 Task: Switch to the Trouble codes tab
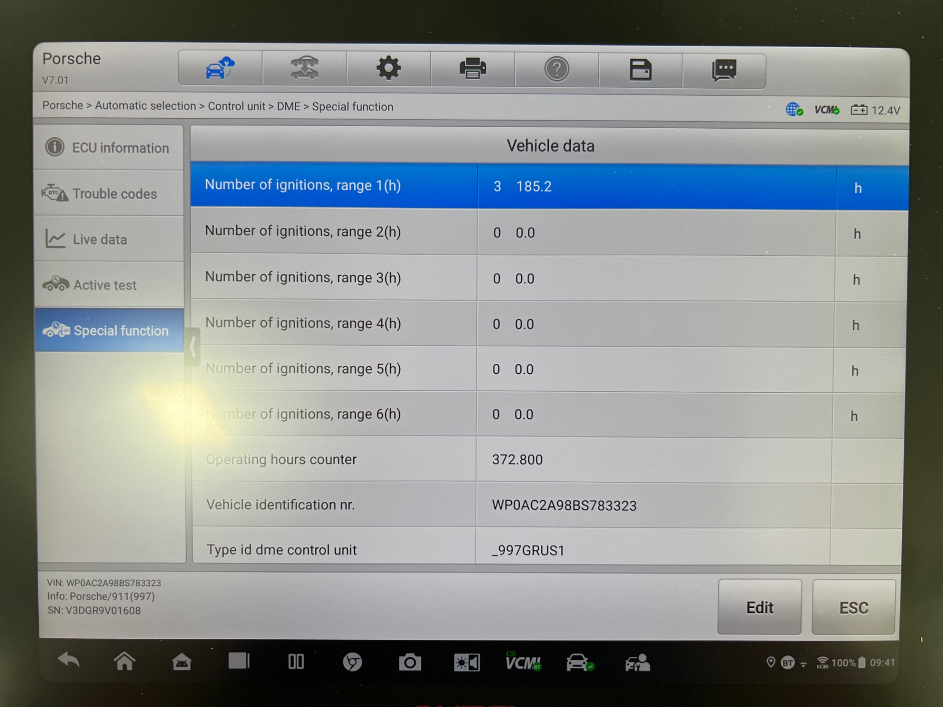point(109,193)
